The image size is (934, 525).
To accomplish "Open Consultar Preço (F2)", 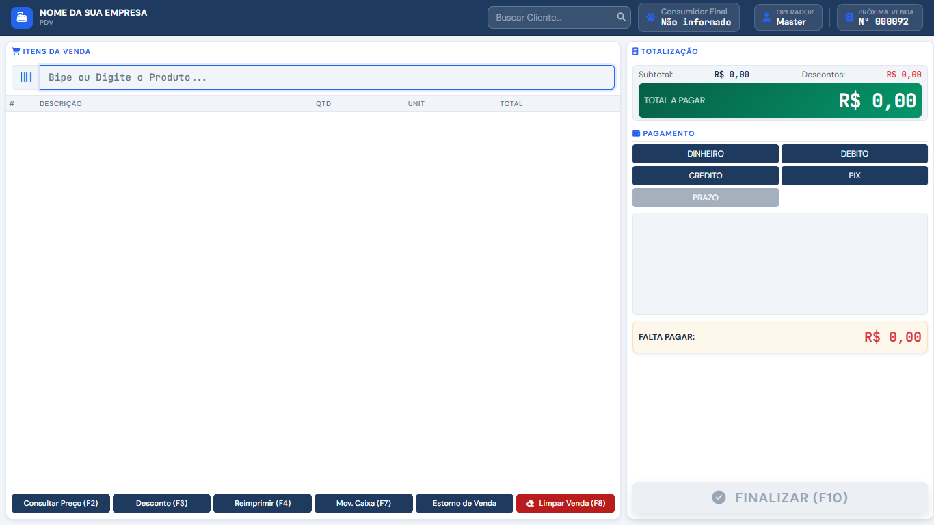I will click(61, 504).
